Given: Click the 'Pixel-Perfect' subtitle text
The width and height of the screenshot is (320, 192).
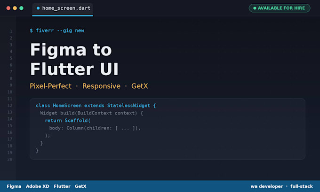Looking at the screenshot, I should [x=51, y=86].
